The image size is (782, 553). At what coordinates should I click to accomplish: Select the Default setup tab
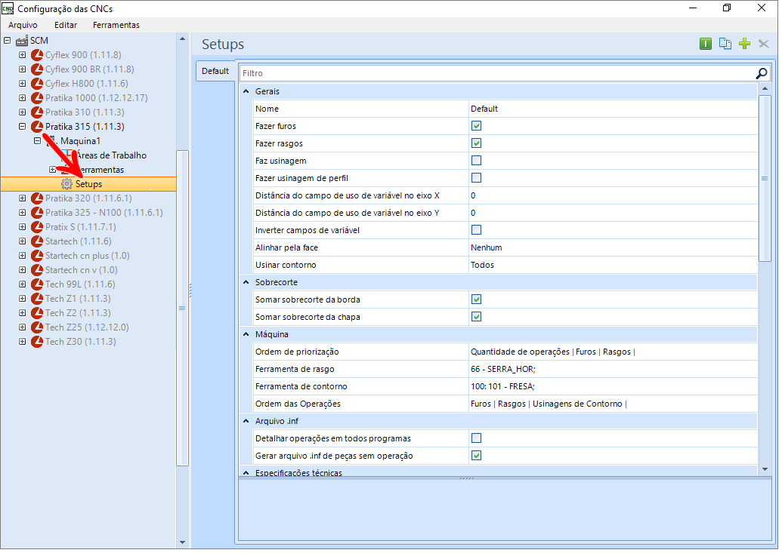(x=216, y=71)
